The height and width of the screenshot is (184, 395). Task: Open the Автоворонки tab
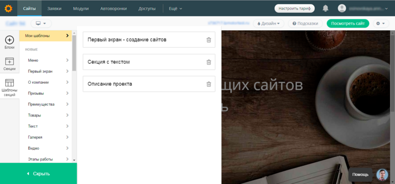tap(114, 9)
